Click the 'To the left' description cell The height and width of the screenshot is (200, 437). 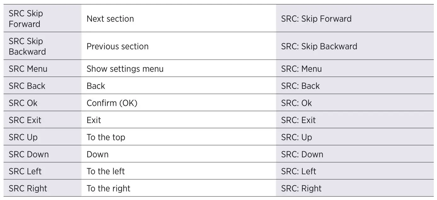pyautogui.click(x=106, y=171)
